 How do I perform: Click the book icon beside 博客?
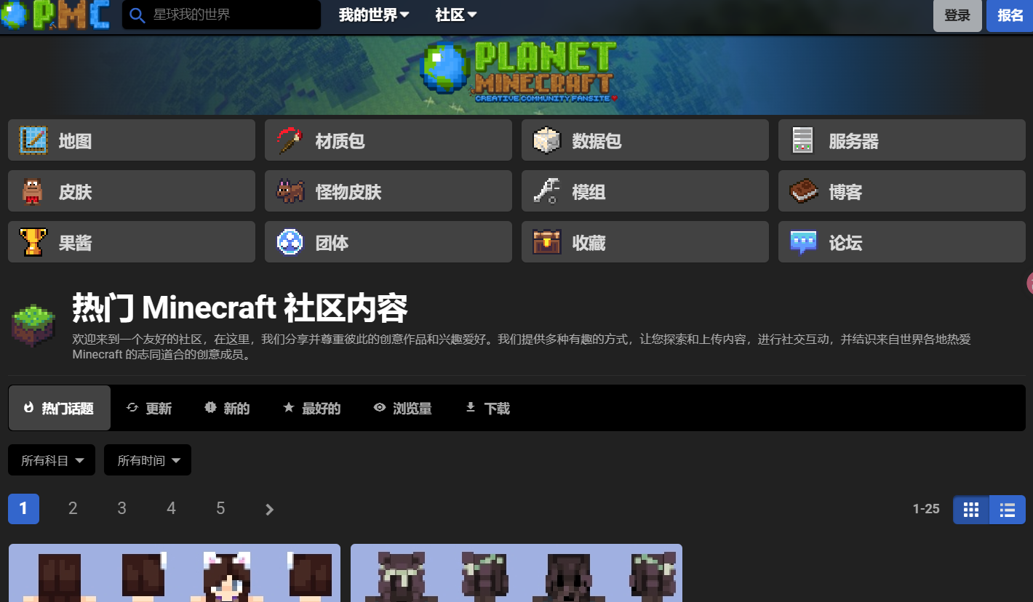pos(804,191)
